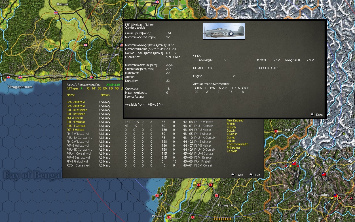This screenshot has width=355, height=222.
Task: Select the British flag northwest of Jamshedpur
Action: coord(86,45)
